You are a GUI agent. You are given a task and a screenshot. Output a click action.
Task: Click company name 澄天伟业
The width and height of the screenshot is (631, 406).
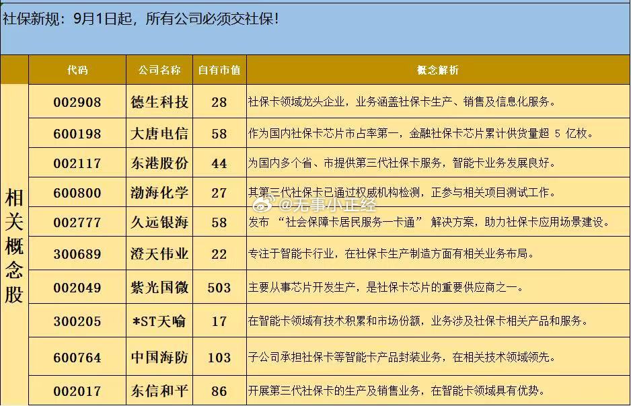(159, 253)
